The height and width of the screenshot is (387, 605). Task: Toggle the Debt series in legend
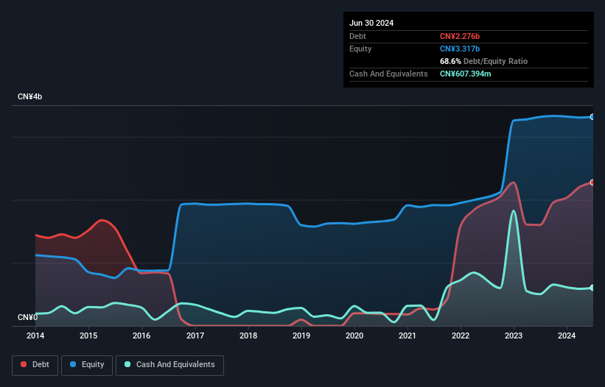tap(34, 365)
